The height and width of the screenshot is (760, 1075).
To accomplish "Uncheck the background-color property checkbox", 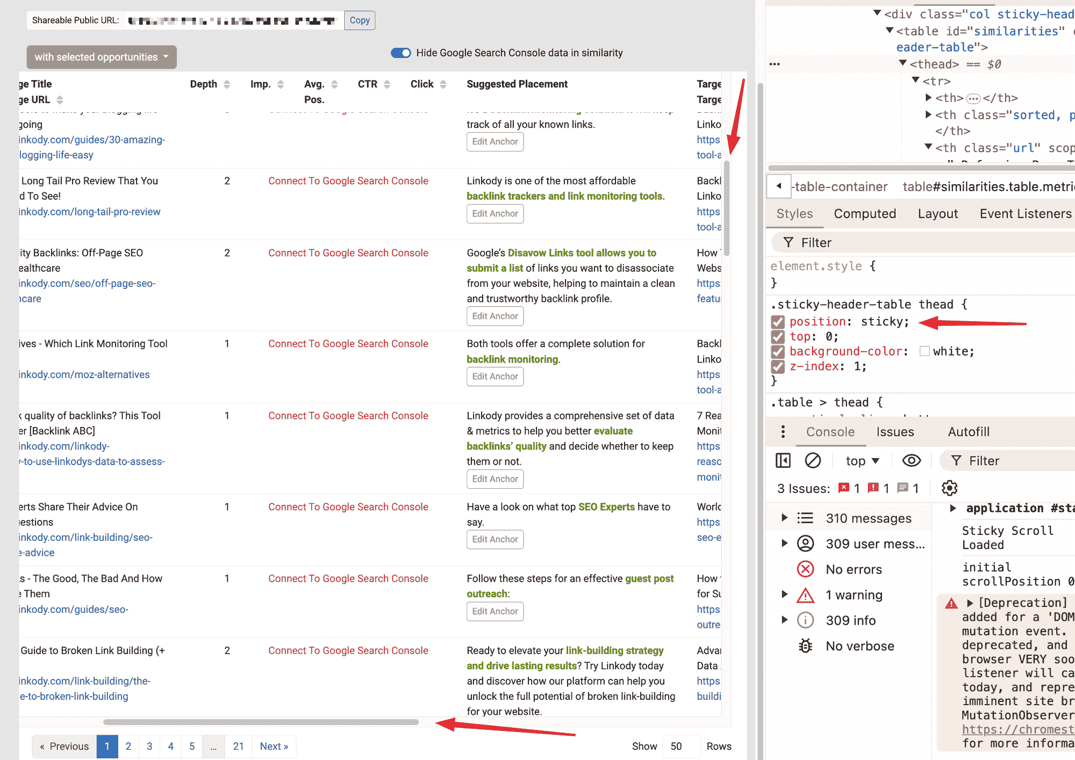I will coord(778,352).
